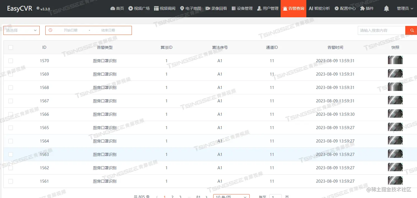Focus the 请输入搜索内容 search box
The height and width of the screenshot is (198, 417).
pos(382,30)
